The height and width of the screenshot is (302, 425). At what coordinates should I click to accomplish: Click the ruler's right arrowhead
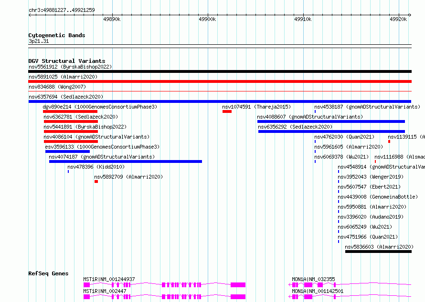[410, 15]
